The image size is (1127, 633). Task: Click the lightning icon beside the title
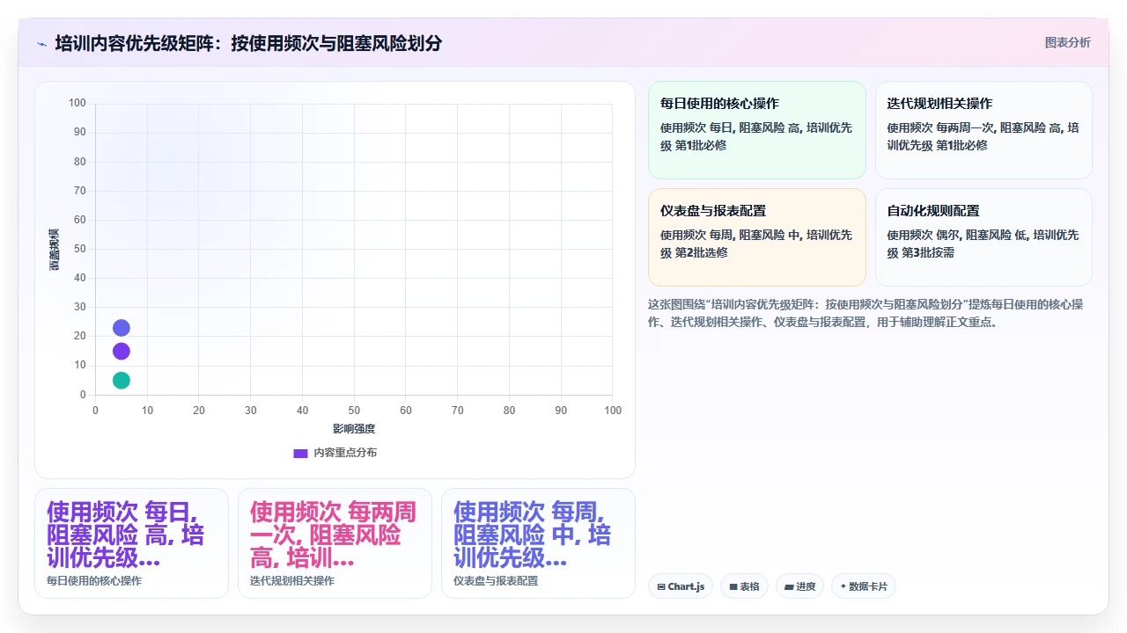42,43
